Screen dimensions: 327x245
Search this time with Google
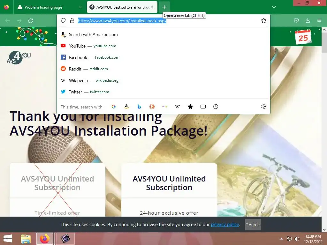pyautogui.click(x=114, y=107)
